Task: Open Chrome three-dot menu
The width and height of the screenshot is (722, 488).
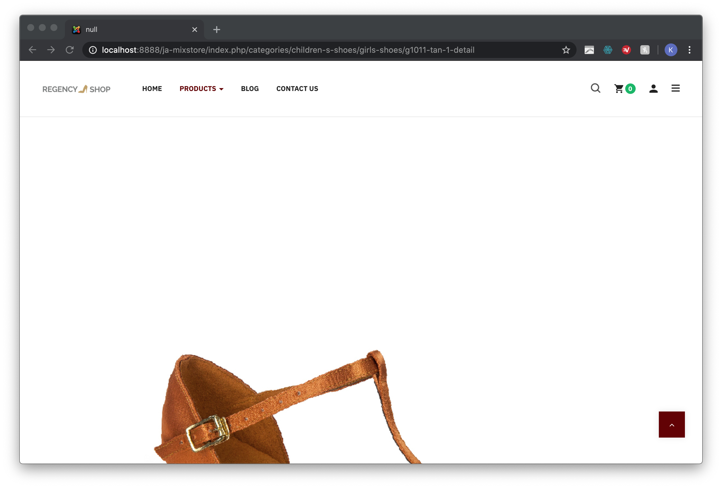Action: 689,50
